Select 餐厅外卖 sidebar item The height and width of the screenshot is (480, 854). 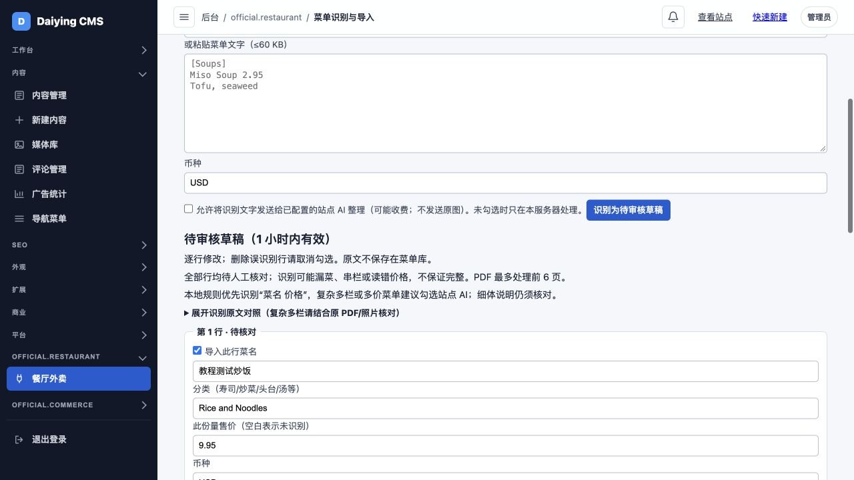(79, 379)
